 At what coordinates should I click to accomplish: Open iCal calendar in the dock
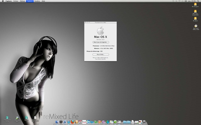80,122
